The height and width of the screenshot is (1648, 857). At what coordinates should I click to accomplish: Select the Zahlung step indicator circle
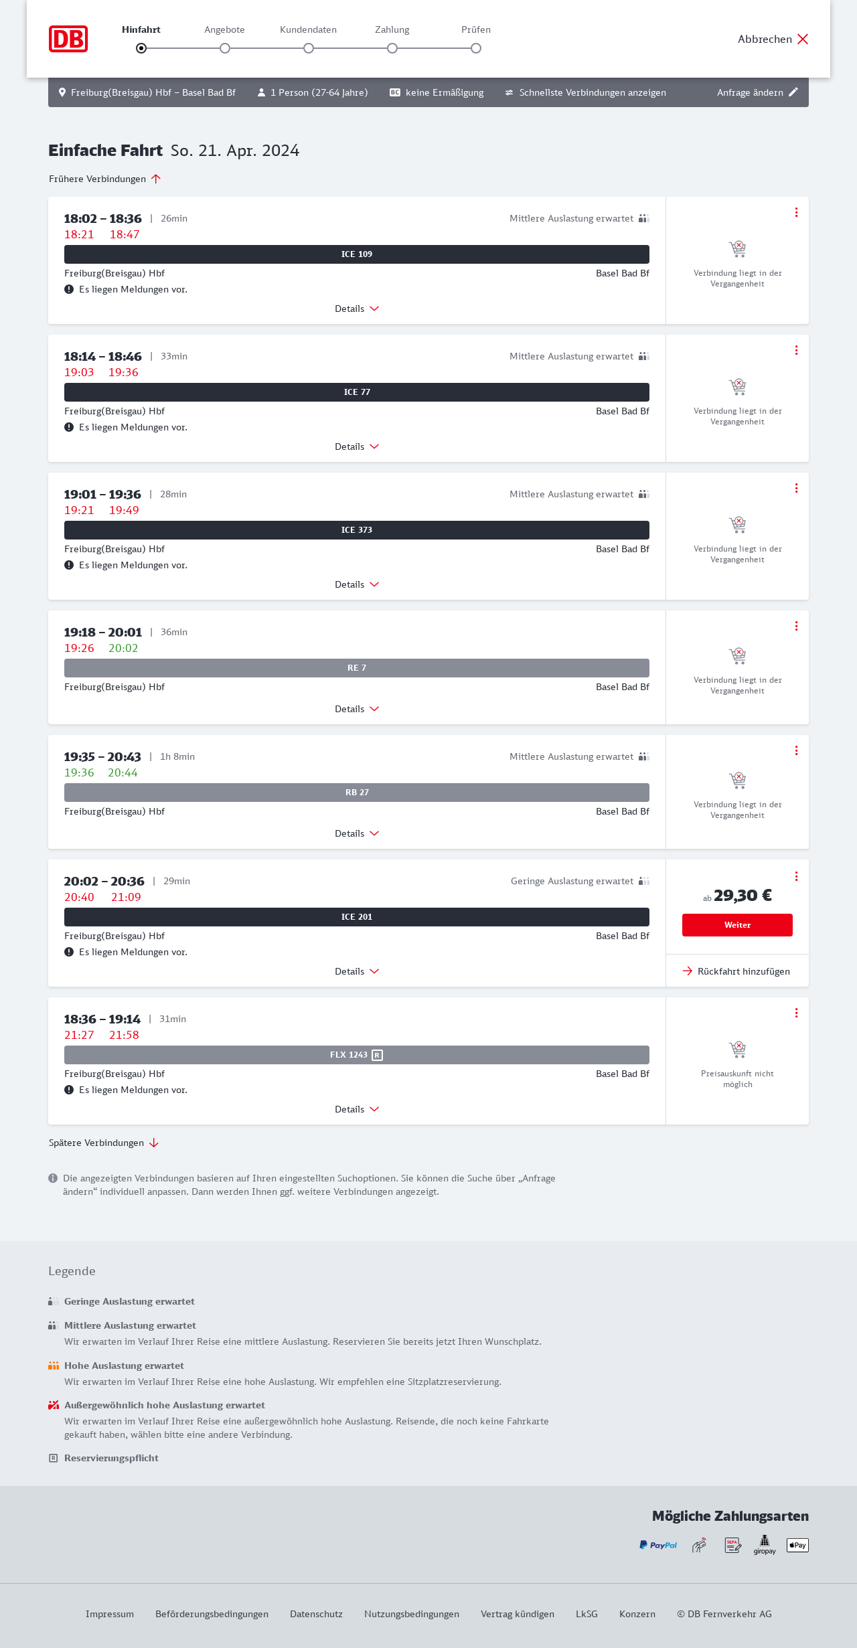pos(392,48)
